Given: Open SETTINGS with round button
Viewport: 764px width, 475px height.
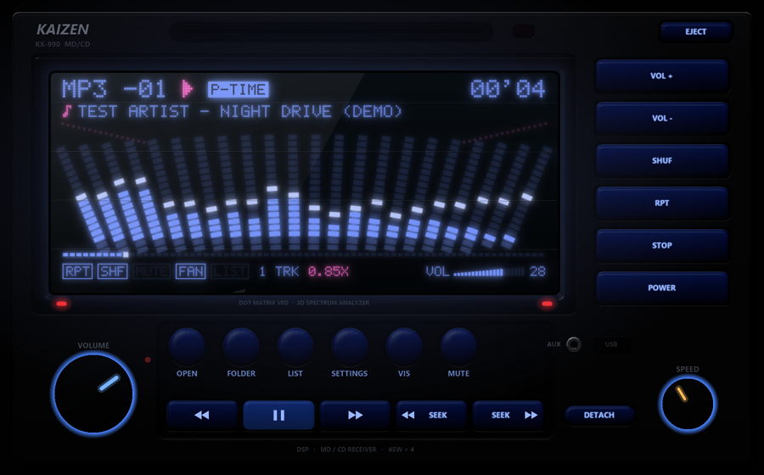Looking at the screenshot, I should 350,346.
